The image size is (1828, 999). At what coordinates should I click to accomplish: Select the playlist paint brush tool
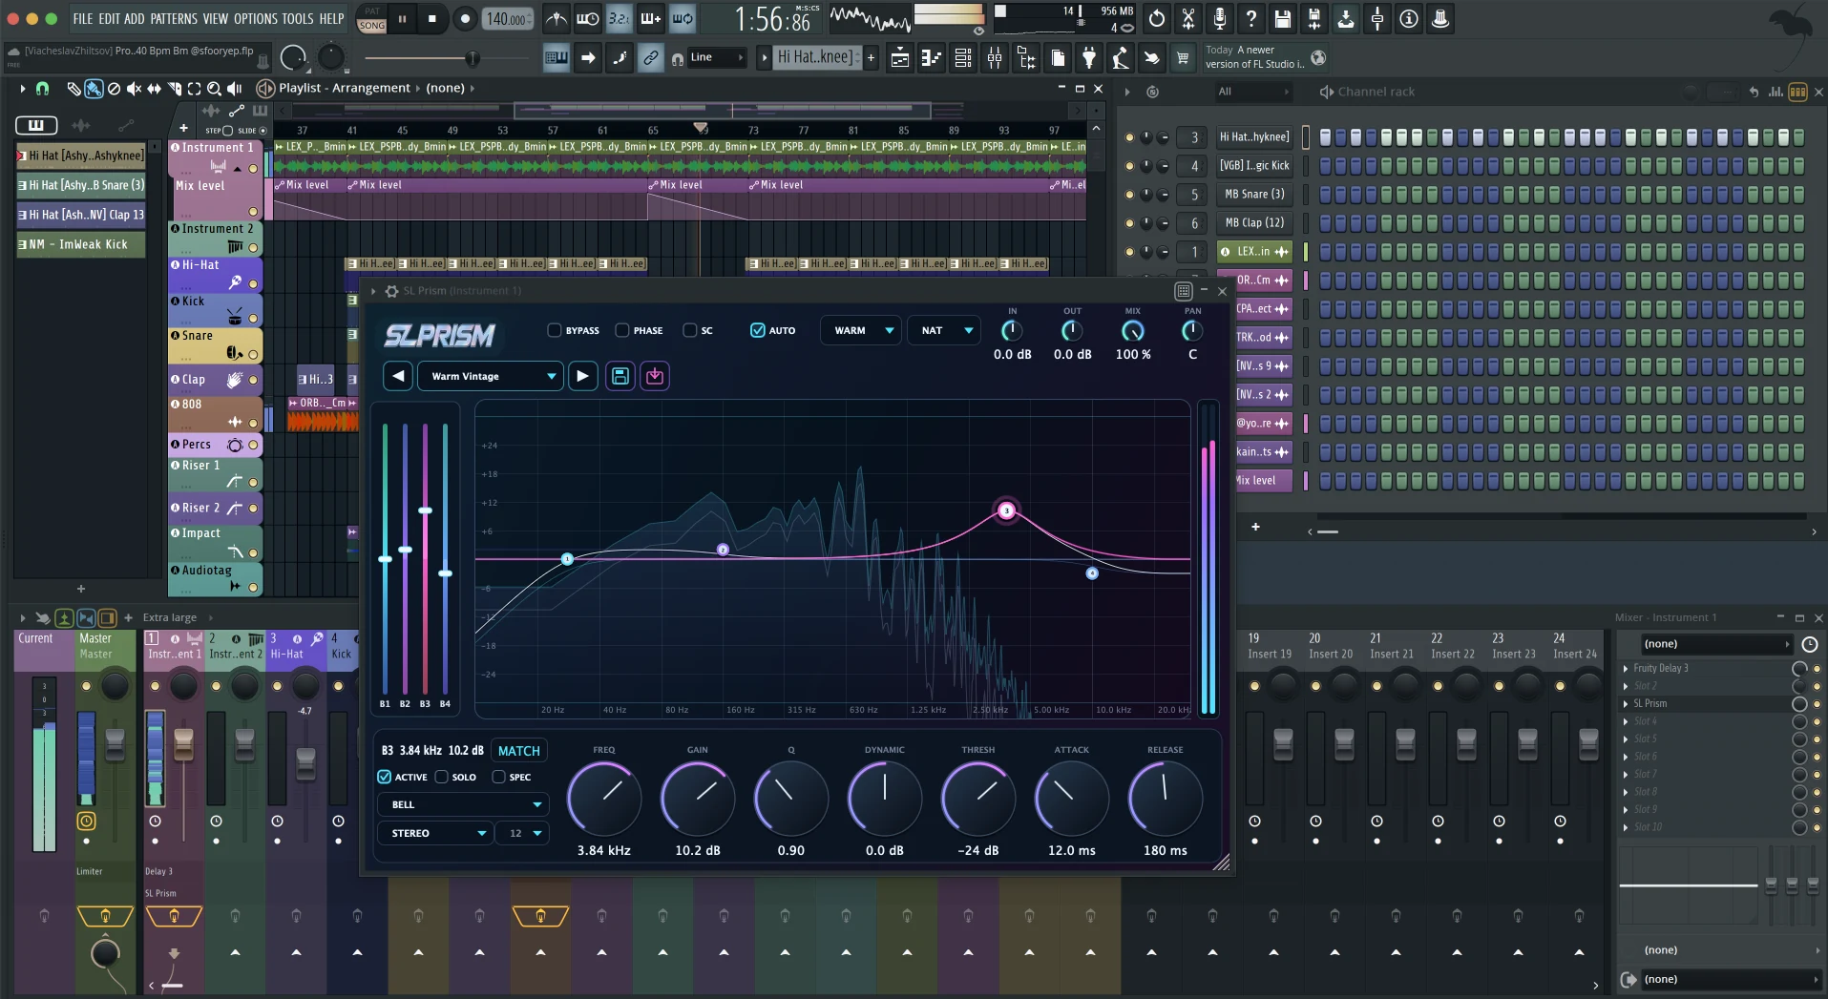tap(94, 88)
